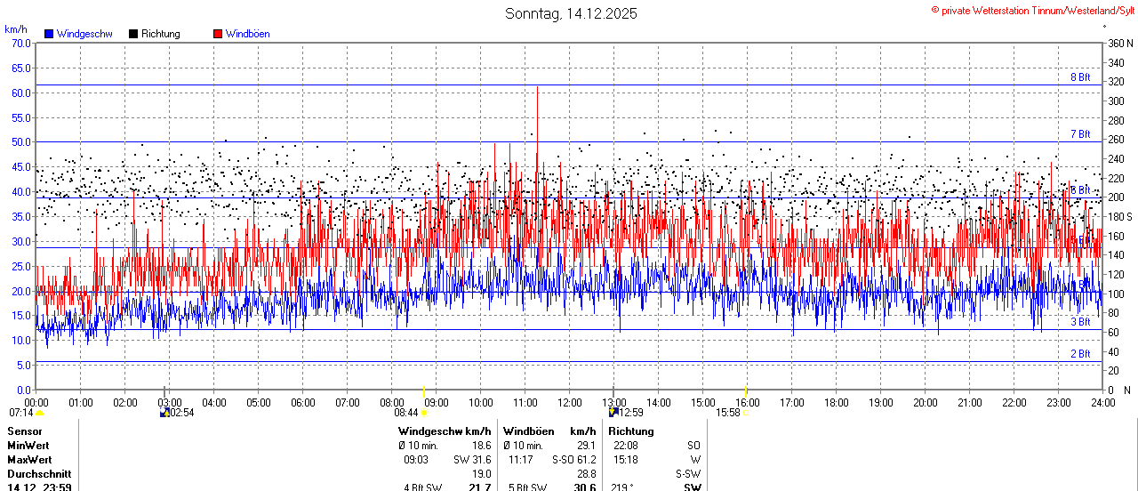Click the yellow time-axis marker near 16:00
Screen dimensions: 1138x491
click(745, 390)
